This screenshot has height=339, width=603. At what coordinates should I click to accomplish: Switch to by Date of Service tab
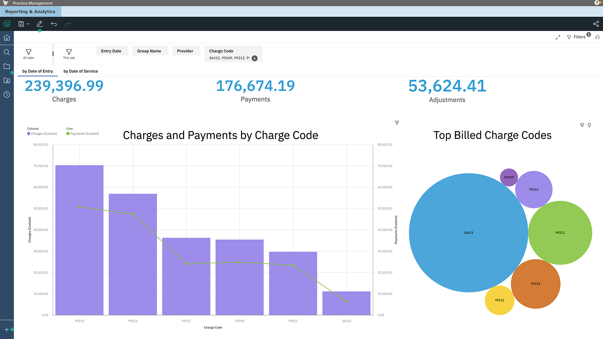pyautogui.click(x=80, y=71)
